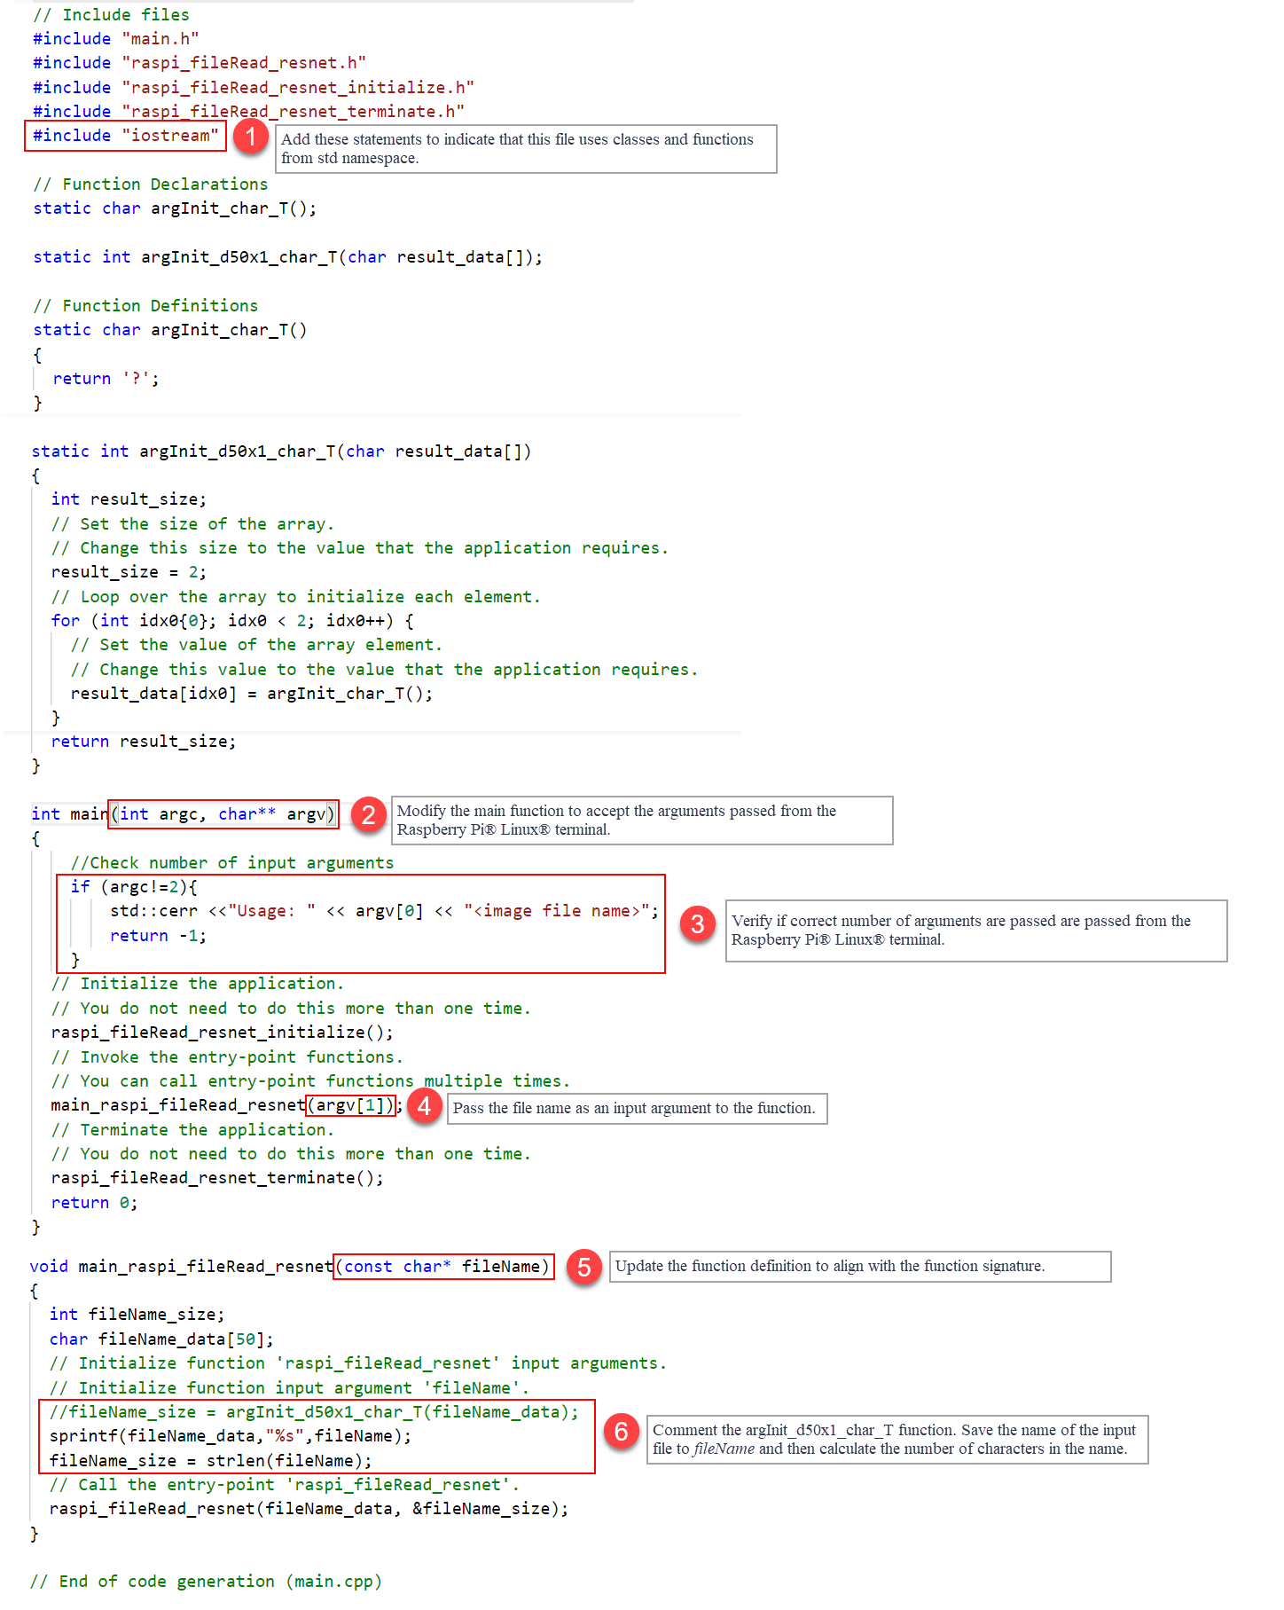This screenshot has height=1610, width=1284.
Task: Click the 'Pass the file name' annotation box
Action: click(x=637, y=1109)
